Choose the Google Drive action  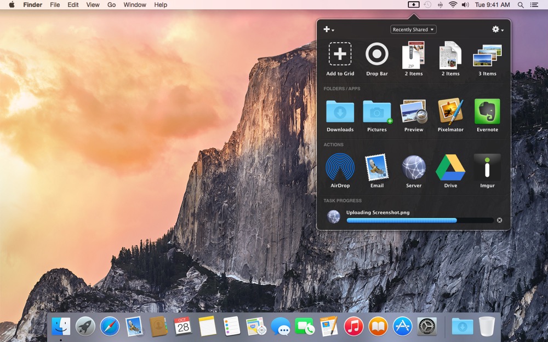coord(450,167)
